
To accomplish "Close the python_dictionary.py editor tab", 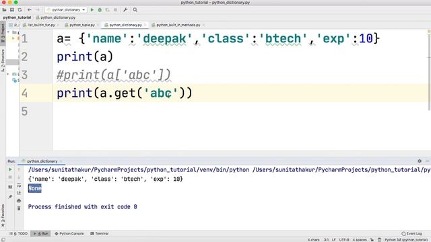I will point(145,25).
